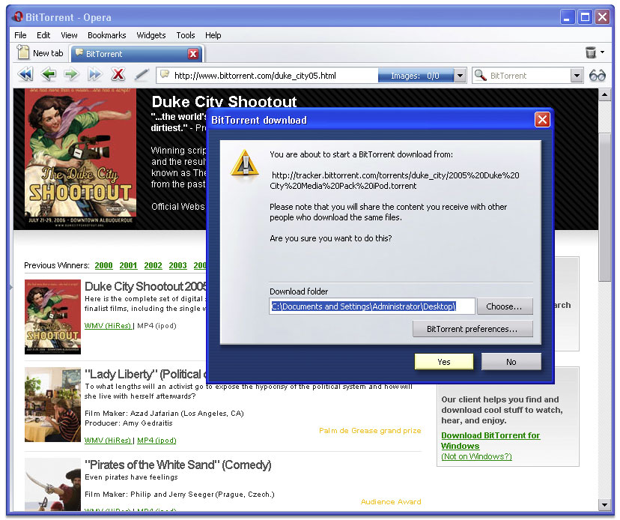This screenshot has width=620, height=520.
Task: Expand the trash can dropdown arrow
Action: click(x=602, y=52)
